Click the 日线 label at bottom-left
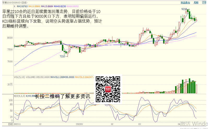208x129 pixels. point(10,124)
